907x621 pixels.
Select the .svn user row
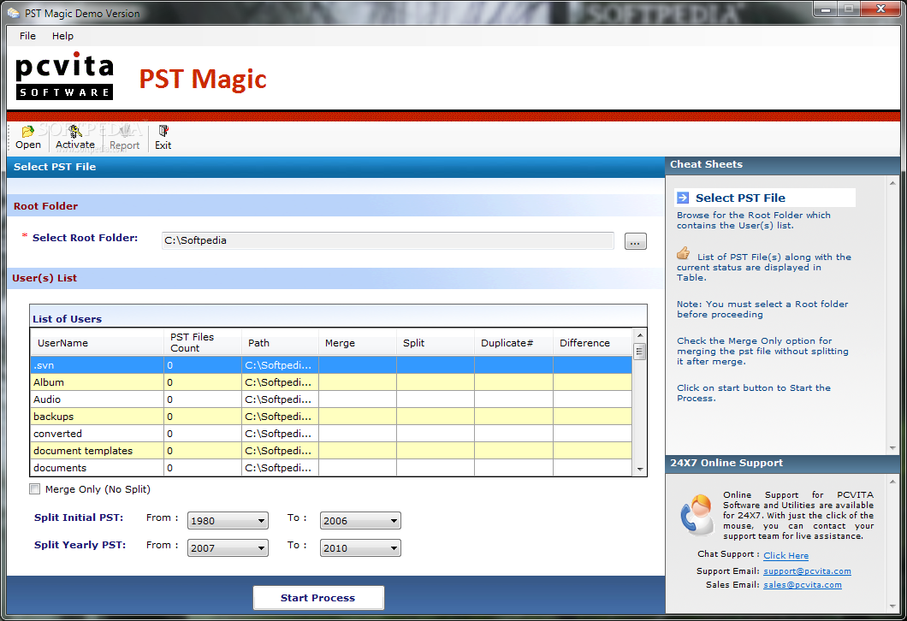(331, 365)
